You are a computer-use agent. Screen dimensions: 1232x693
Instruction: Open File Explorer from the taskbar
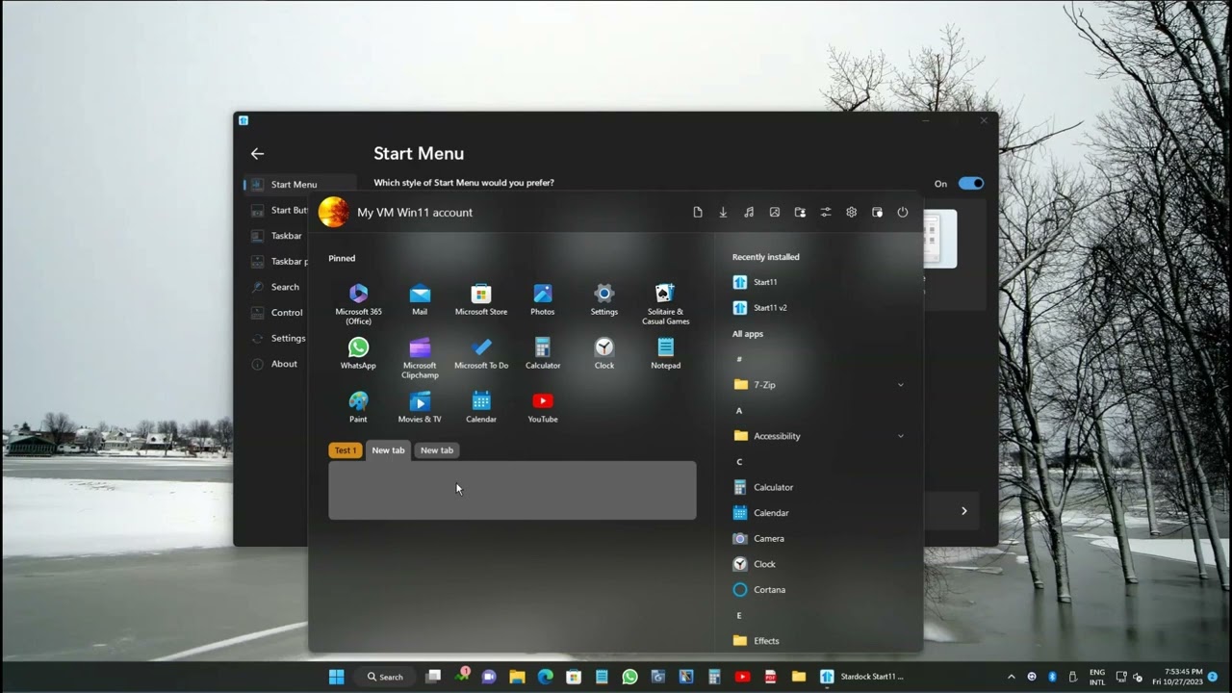(517, 677)
